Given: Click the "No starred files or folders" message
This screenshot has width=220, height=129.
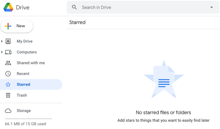Looking at the screenshot, I should (163, 112).
